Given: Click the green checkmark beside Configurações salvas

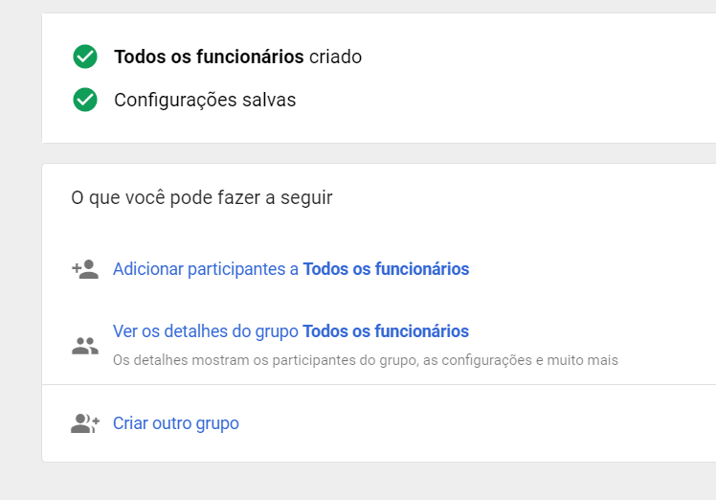Looking at the screenshot, I should 85,100.
